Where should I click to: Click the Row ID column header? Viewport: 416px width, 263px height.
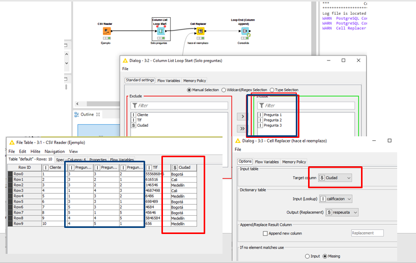[24, 167]
